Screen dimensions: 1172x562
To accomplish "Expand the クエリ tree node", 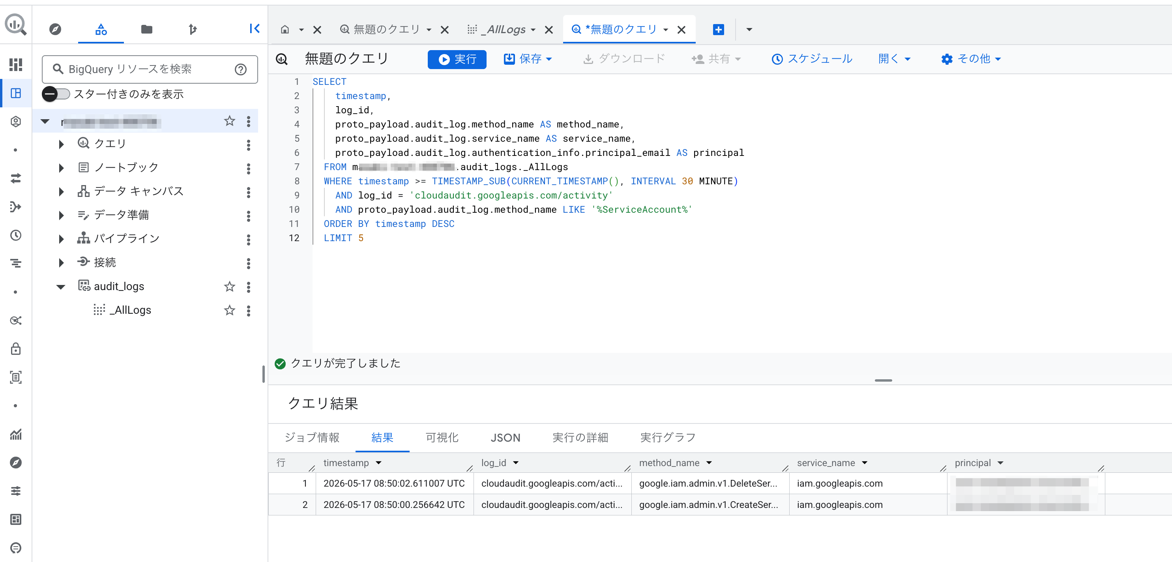I will point(61,145).
